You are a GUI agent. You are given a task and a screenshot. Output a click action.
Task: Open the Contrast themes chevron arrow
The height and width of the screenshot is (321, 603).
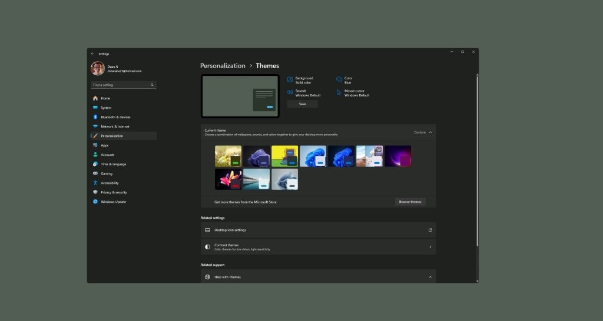(x=430, y=247)
